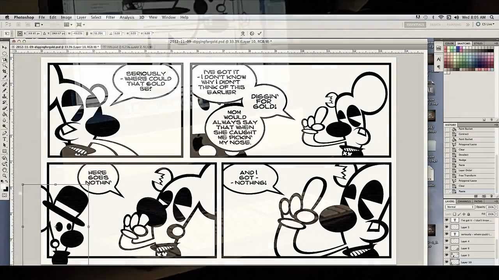Click the Painting workspace button
The height and width of the screenshot is (280, 499).
coord(454,24)
